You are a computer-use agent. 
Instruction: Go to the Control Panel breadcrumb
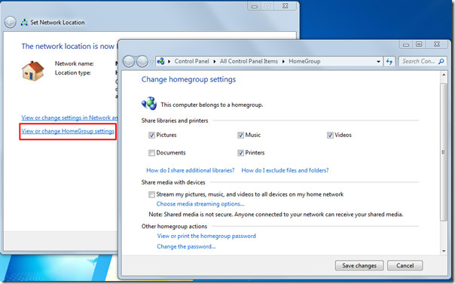(x=191, y=61)
